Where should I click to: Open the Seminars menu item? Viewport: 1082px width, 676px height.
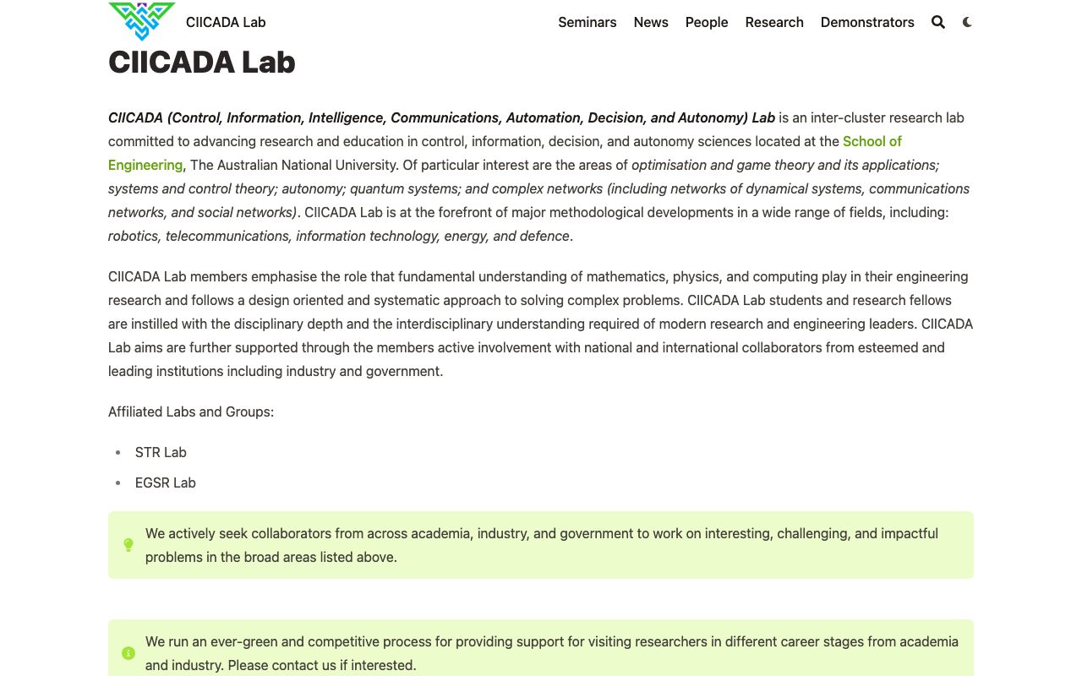[x=587, y=22]
